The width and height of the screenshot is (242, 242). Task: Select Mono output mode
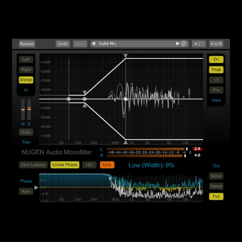pyautogui.click(x=216, y=176)
